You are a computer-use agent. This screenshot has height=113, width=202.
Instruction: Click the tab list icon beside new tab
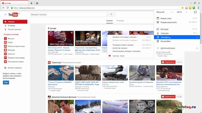tap(37, 3)
